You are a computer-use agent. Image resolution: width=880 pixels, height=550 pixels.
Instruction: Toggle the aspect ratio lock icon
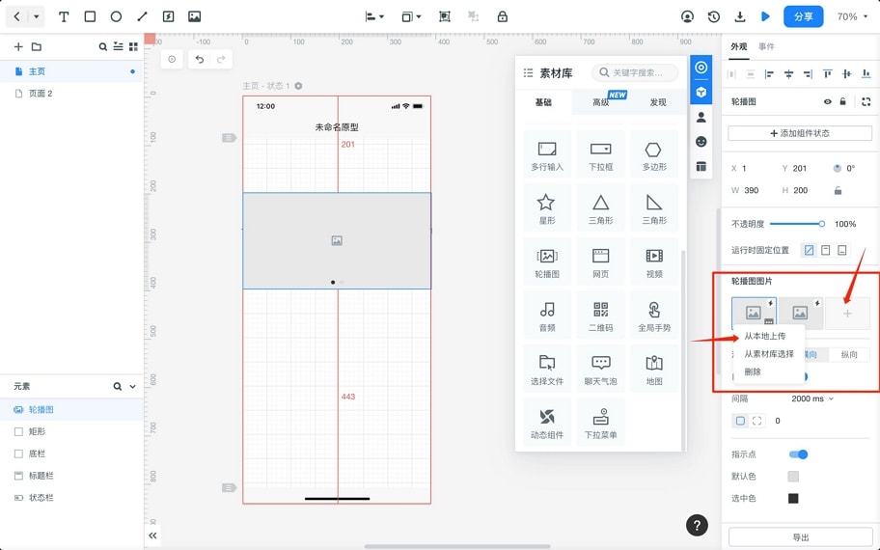click(838, 190)
